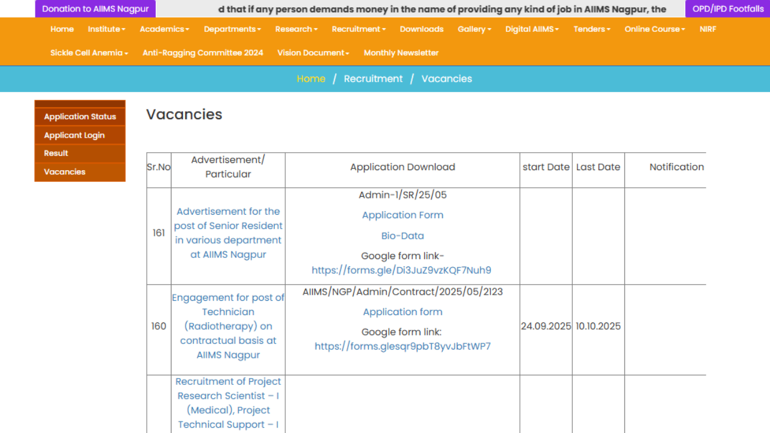This screenshot has width=770, height=433.
Task: Open OPD/IPD Footfalls button
Action: pyautogui.click(x=728, y=9)
